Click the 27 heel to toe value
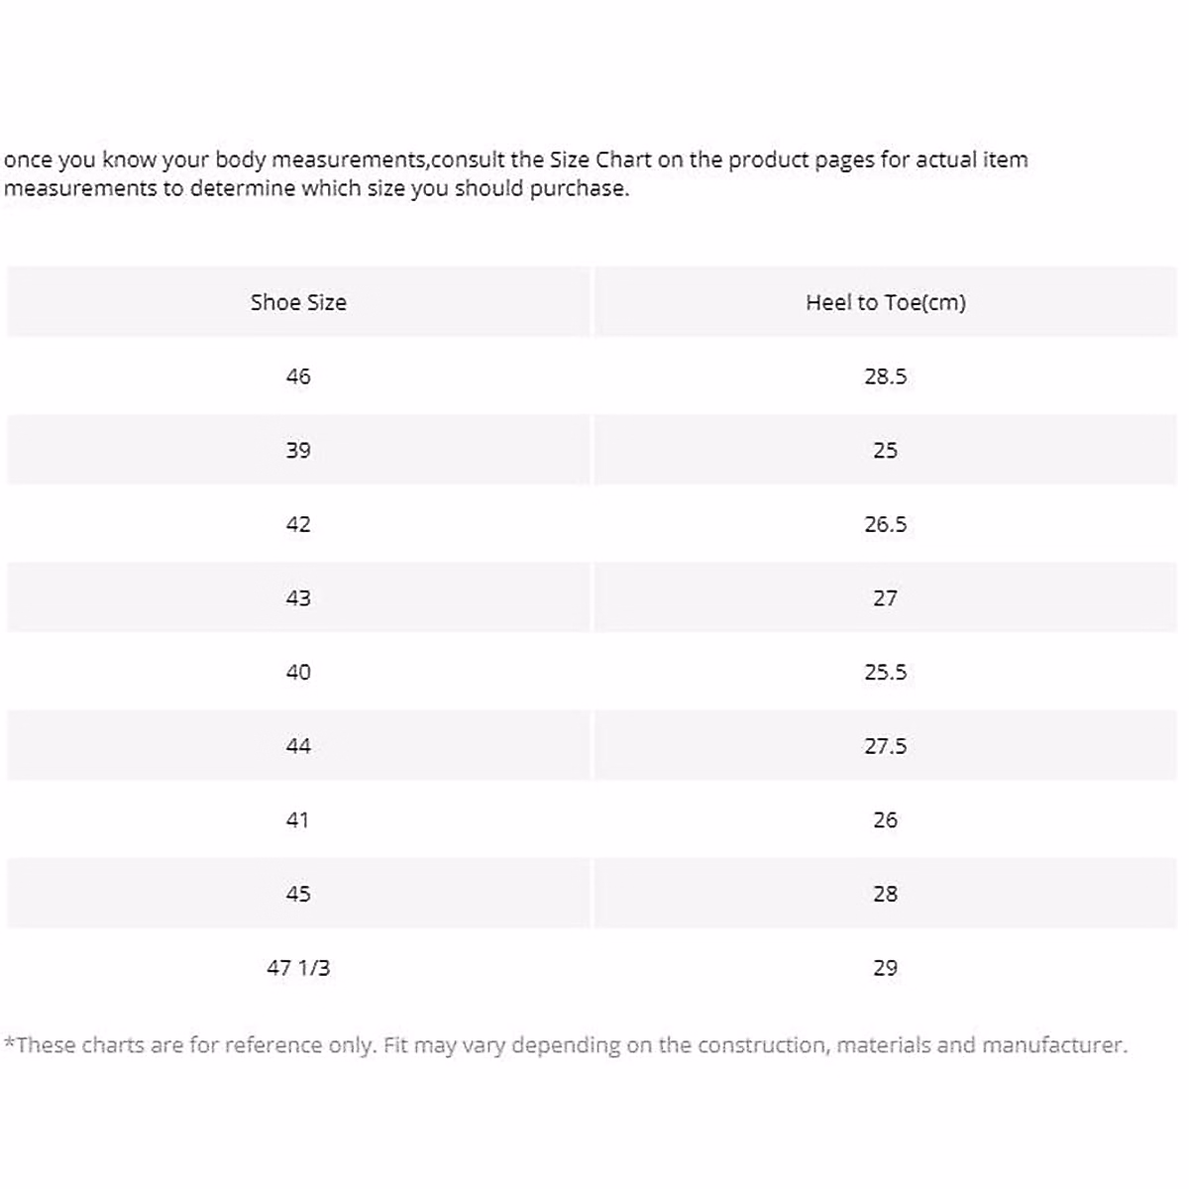Image resolution: width=1189 pixels, height=1189 pixels. [x=885, y=597]
